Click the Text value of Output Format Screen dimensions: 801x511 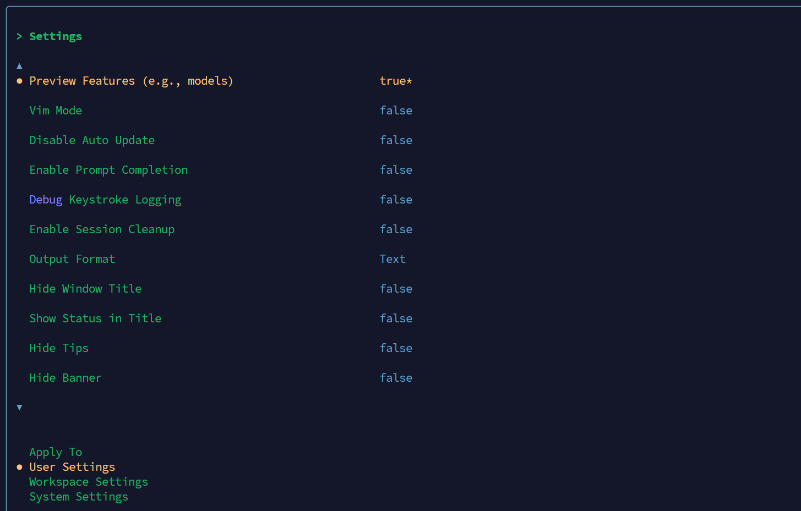pos(393,259)
